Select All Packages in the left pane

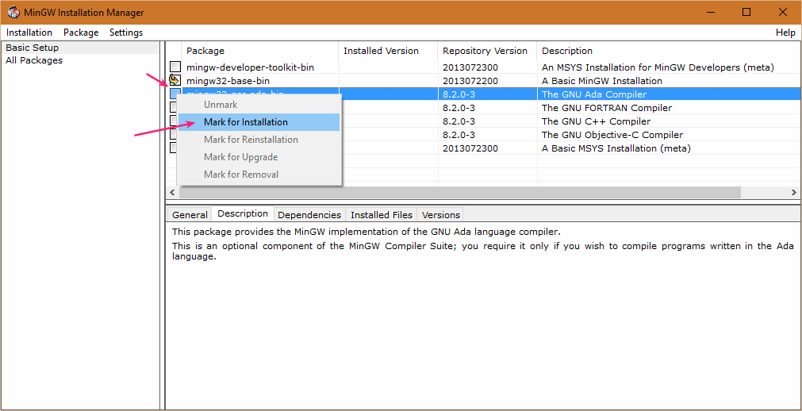[x=34, y=60]
